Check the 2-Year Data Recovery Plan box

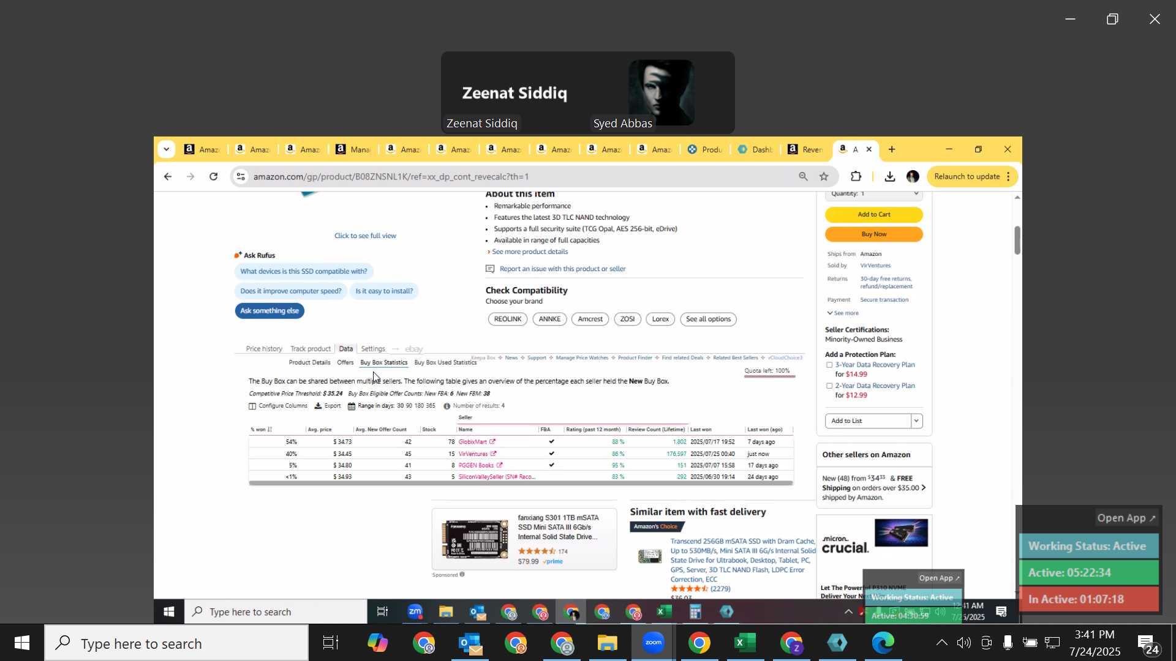point(829,386)
